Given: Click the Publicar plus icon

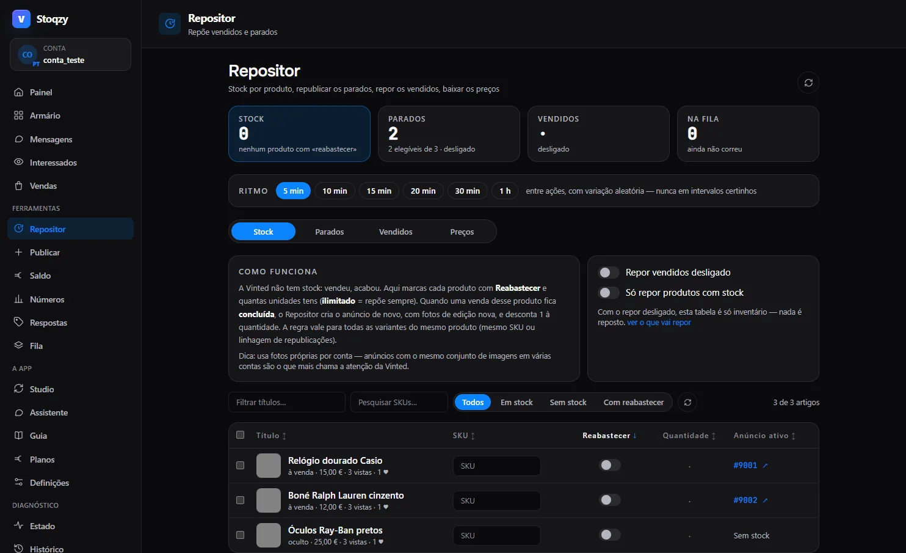Looking at the screenshot, I should click(x=18, y=252).
